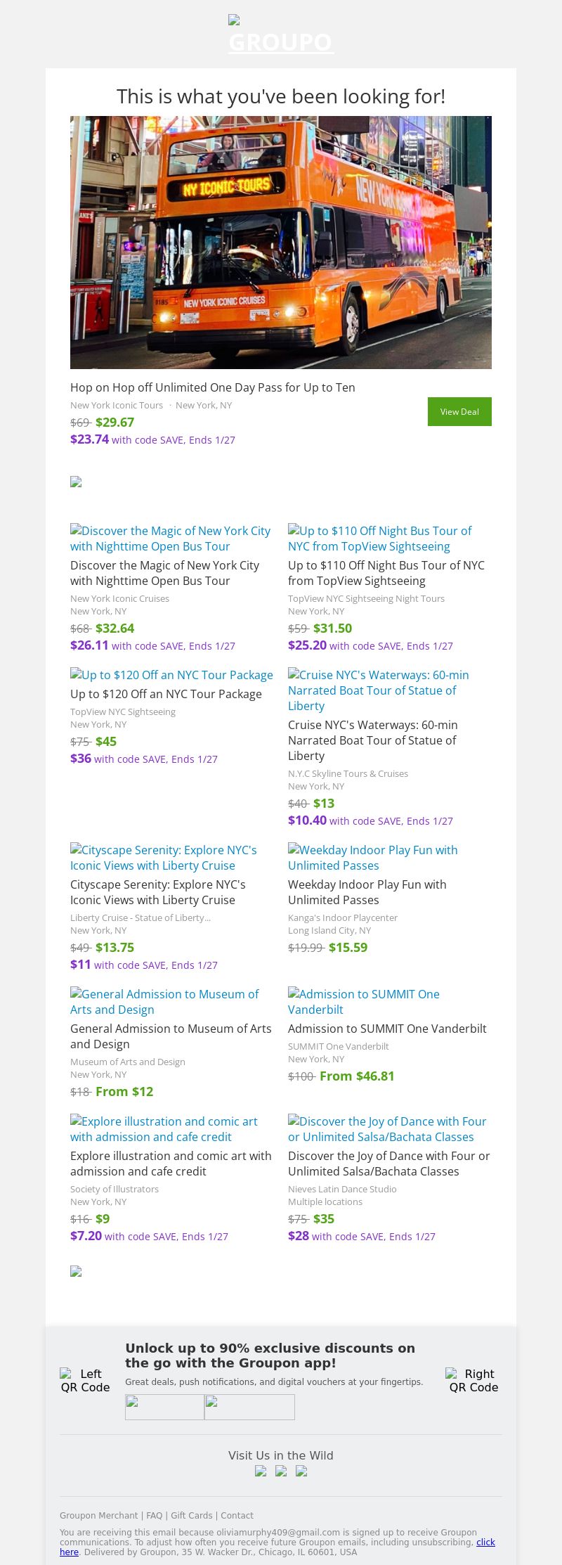This screenshot has height=1565, width=562.
Task: Click the Left QR Code image
Action: 85,1380
